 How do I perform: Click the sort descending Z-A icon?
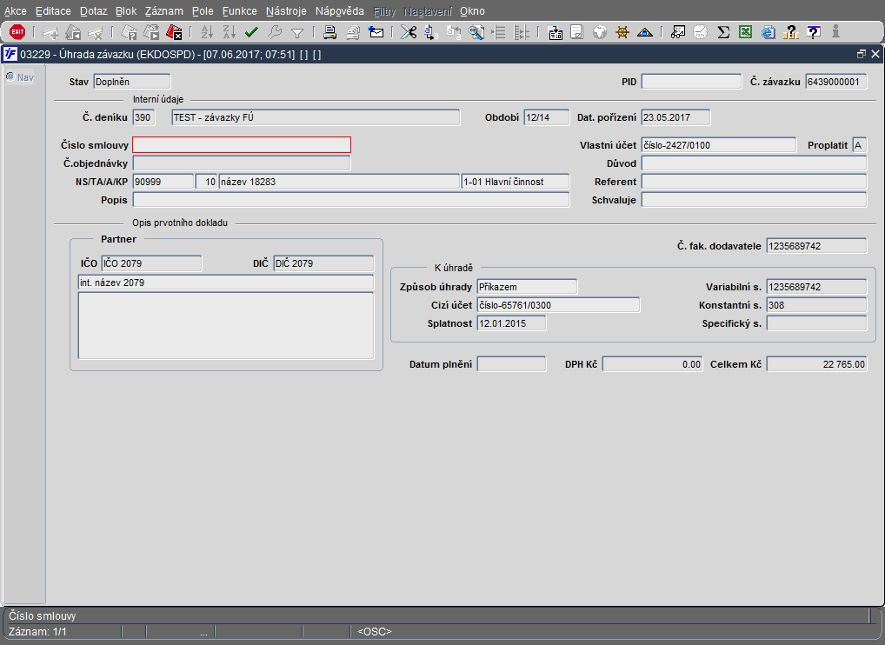[229, 32]
